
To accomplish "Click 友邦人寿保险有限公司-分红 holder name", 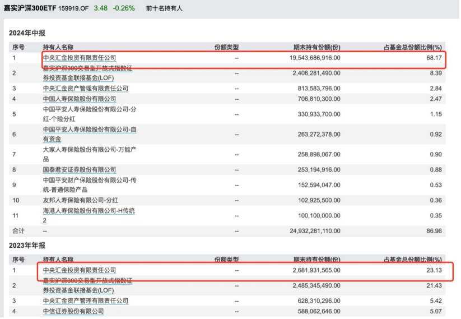I will 81,200.
